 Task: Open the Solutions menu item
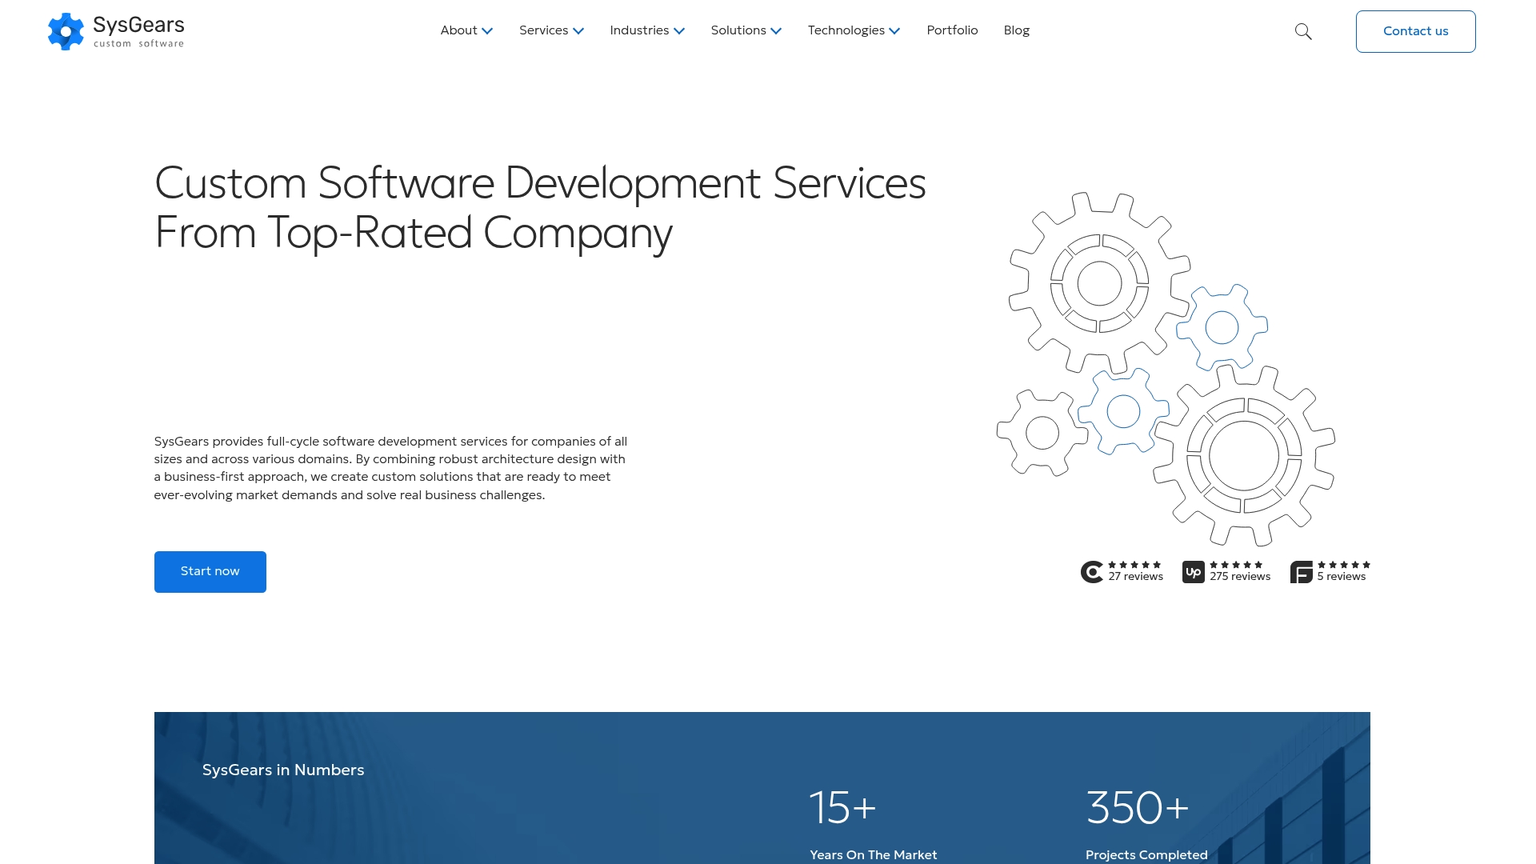(738, 30)
